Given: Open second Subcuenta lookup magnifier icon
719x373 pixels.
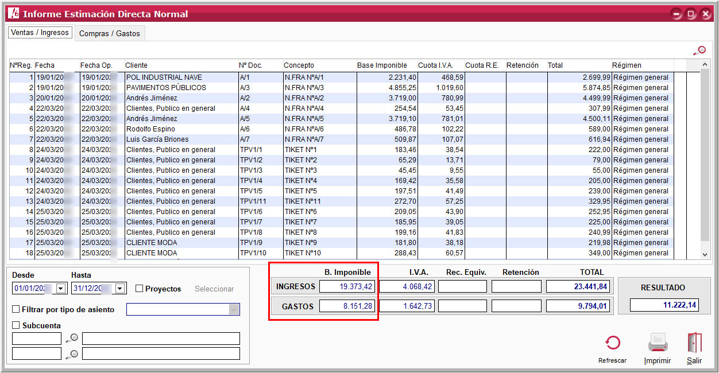Looking at the screenshot, I should [x=72, y=354].
